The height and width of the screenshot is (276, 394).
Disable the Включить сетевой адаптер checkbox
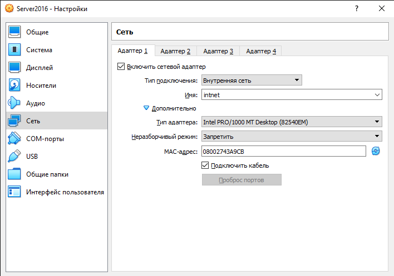121,67
